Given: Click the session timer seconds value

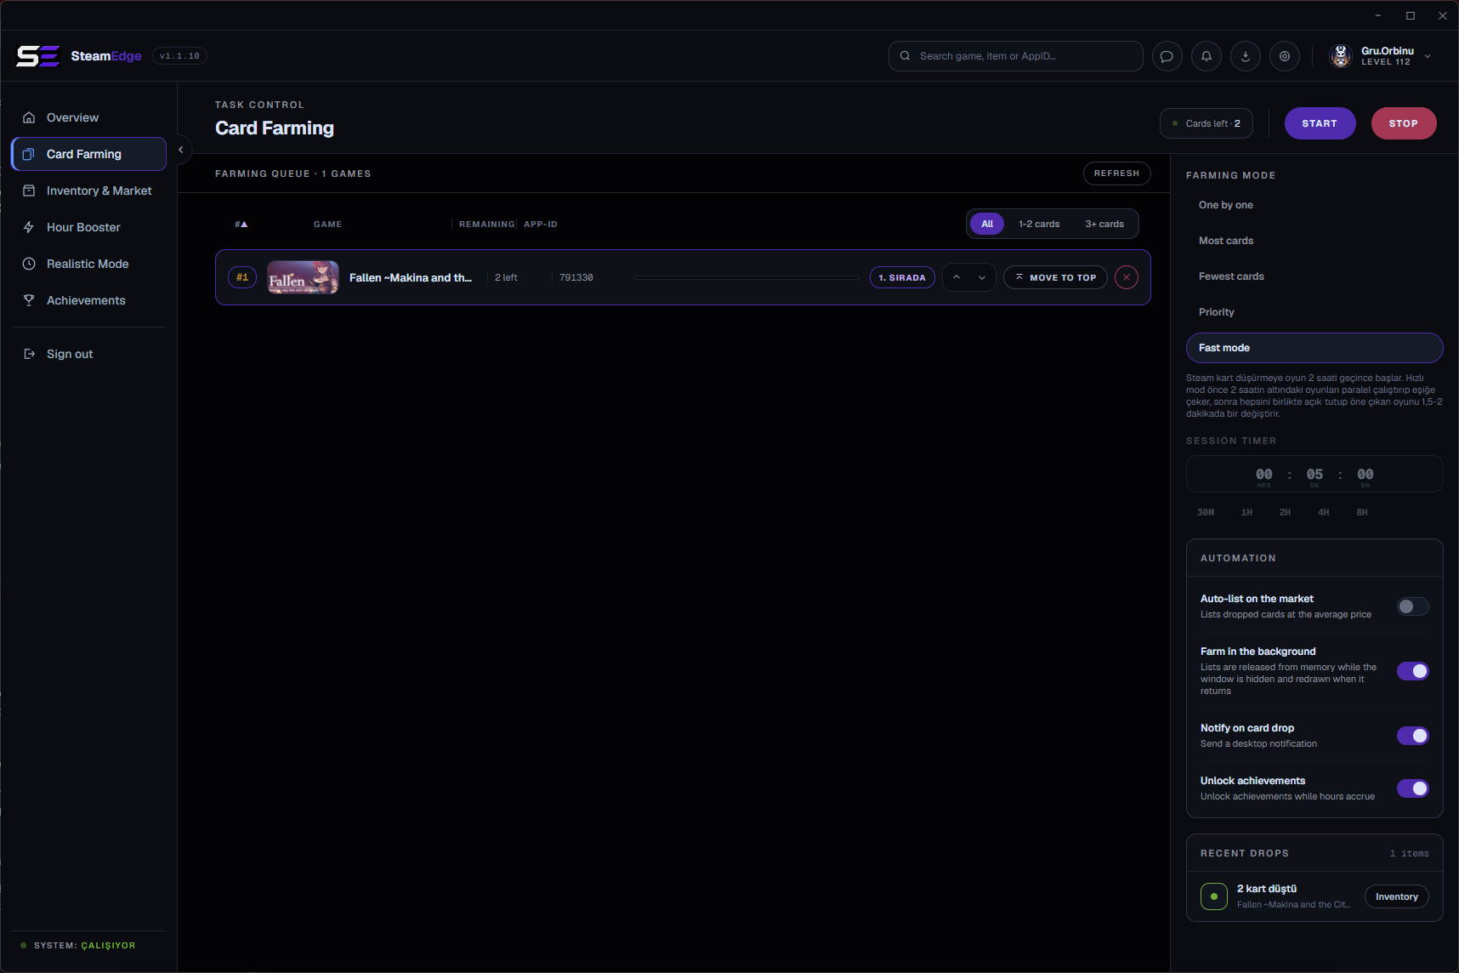Looking at the screenshot, I should coord(1365,475).
